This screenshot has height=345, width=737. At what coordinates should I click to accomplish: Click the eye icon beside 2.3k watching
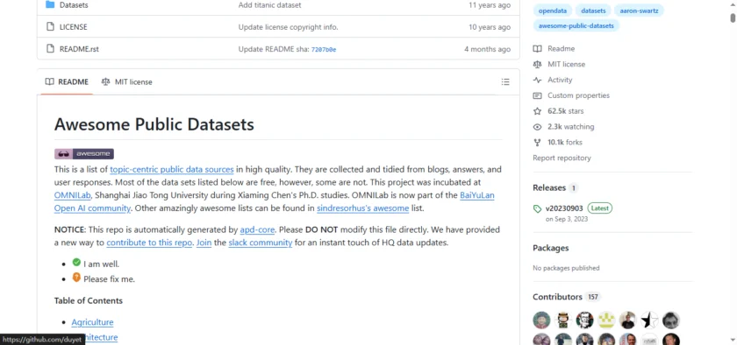click(x=537, y=127)
